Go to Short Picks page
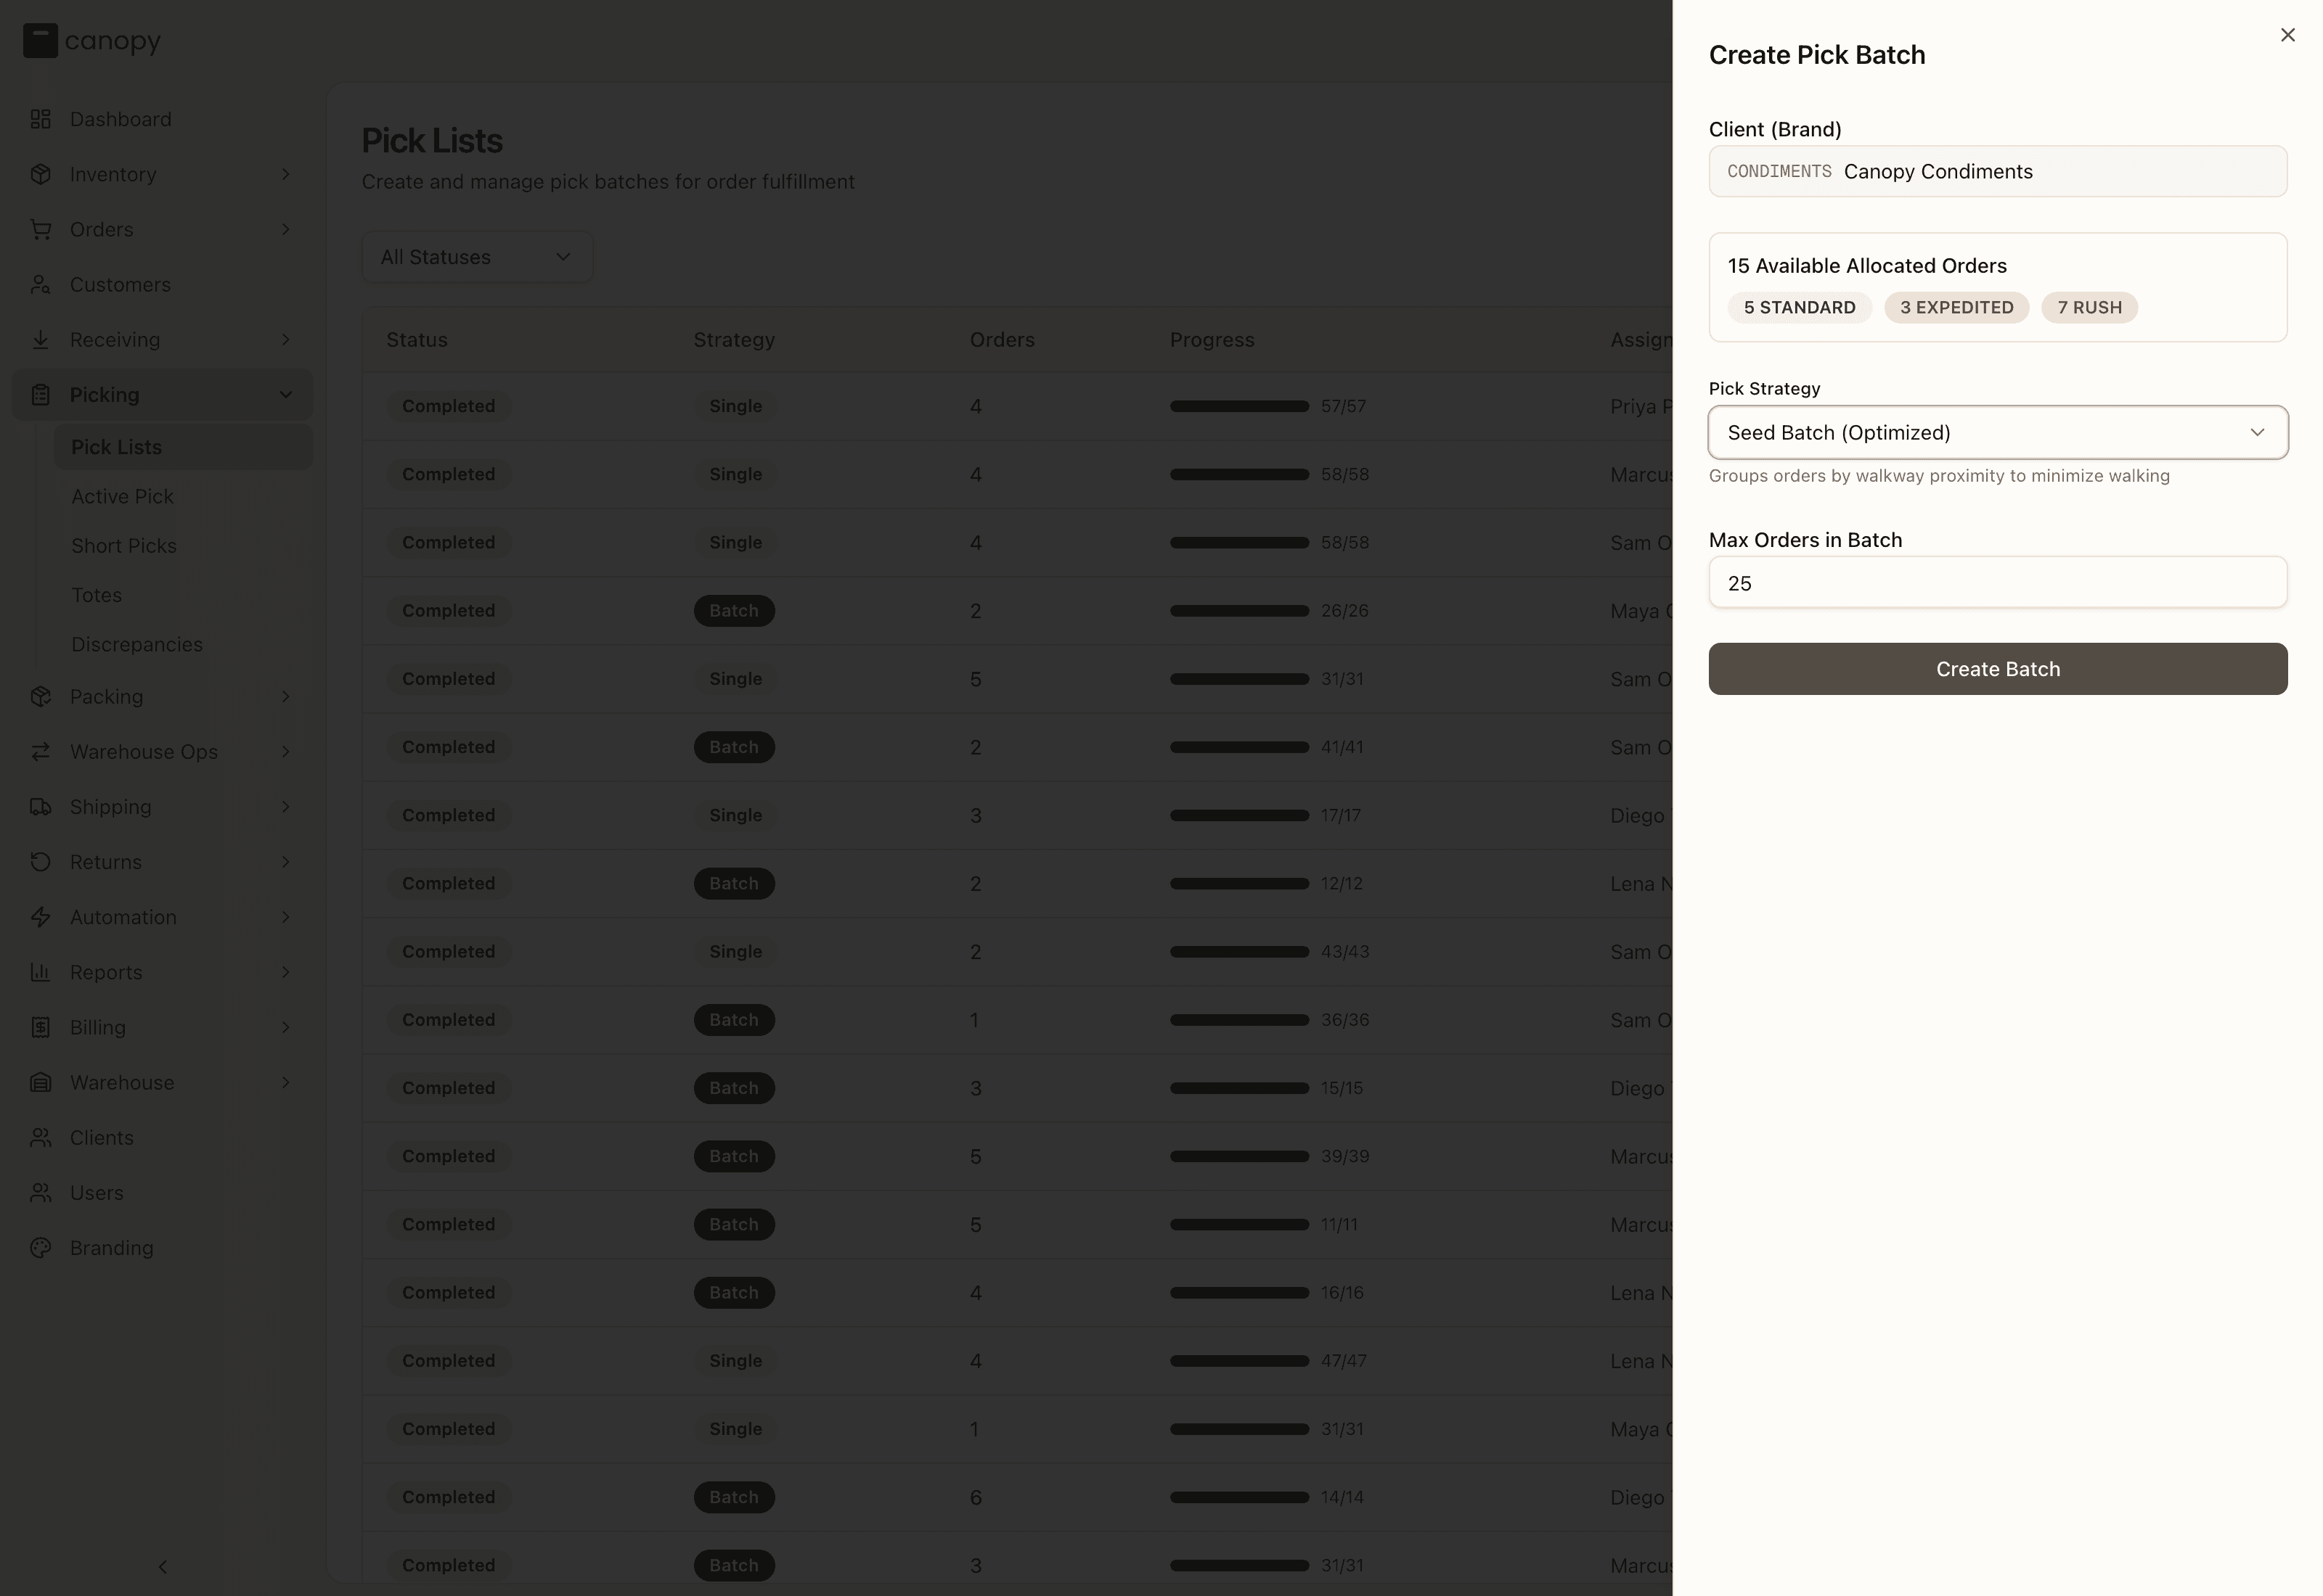 [x=124, y=546]
